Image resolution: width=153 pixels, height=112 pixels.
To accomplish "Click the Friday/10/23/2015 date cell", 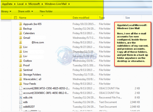I will 84,24.
